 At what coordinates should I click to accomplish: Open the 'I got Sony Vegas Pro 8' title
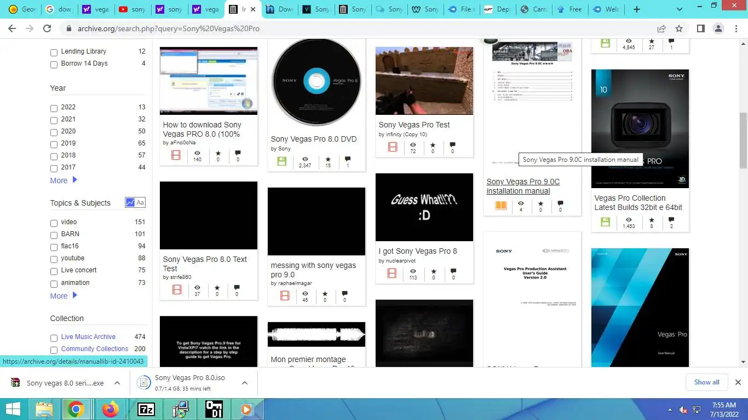[418, 251]
